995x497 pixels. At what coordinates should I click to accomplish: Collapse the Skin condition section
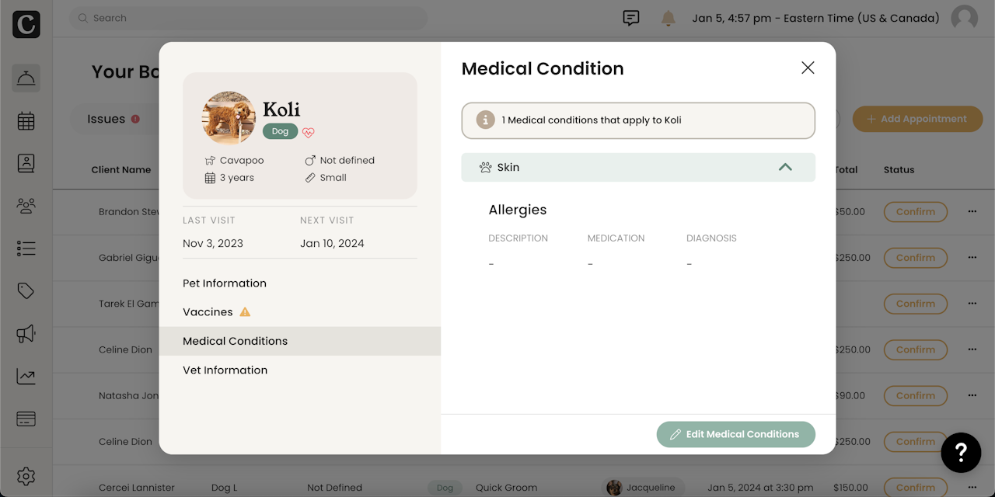[x=785, y=167]
